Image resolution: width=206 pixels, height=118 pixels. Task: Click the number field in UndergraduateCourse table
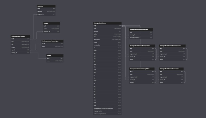tap(107, 31)
